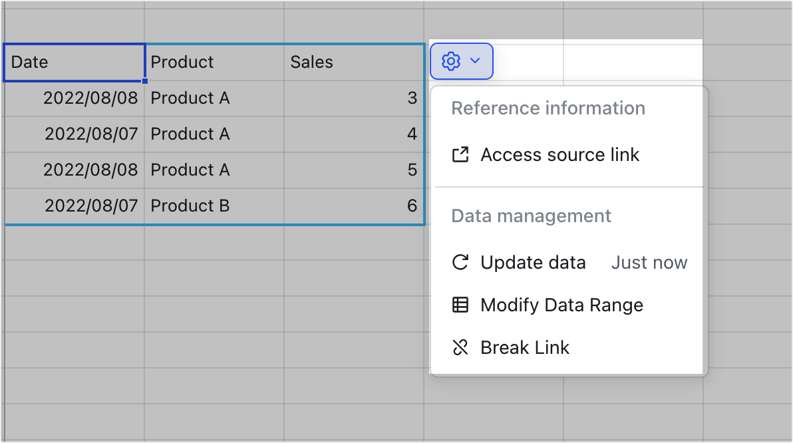Click the gear settings icon above the table

coord(451,61)
